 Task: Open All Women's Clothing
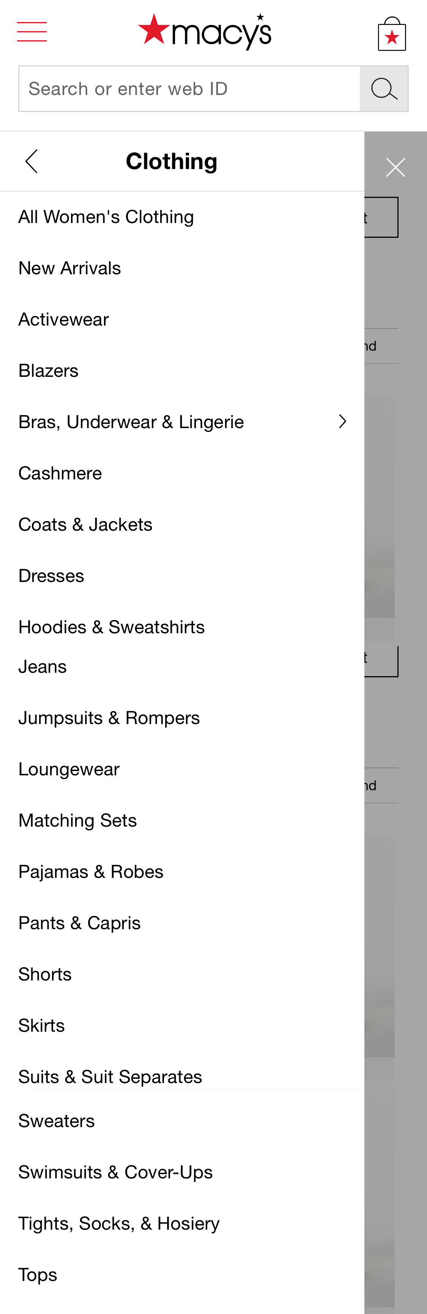(x=106, y=216)
